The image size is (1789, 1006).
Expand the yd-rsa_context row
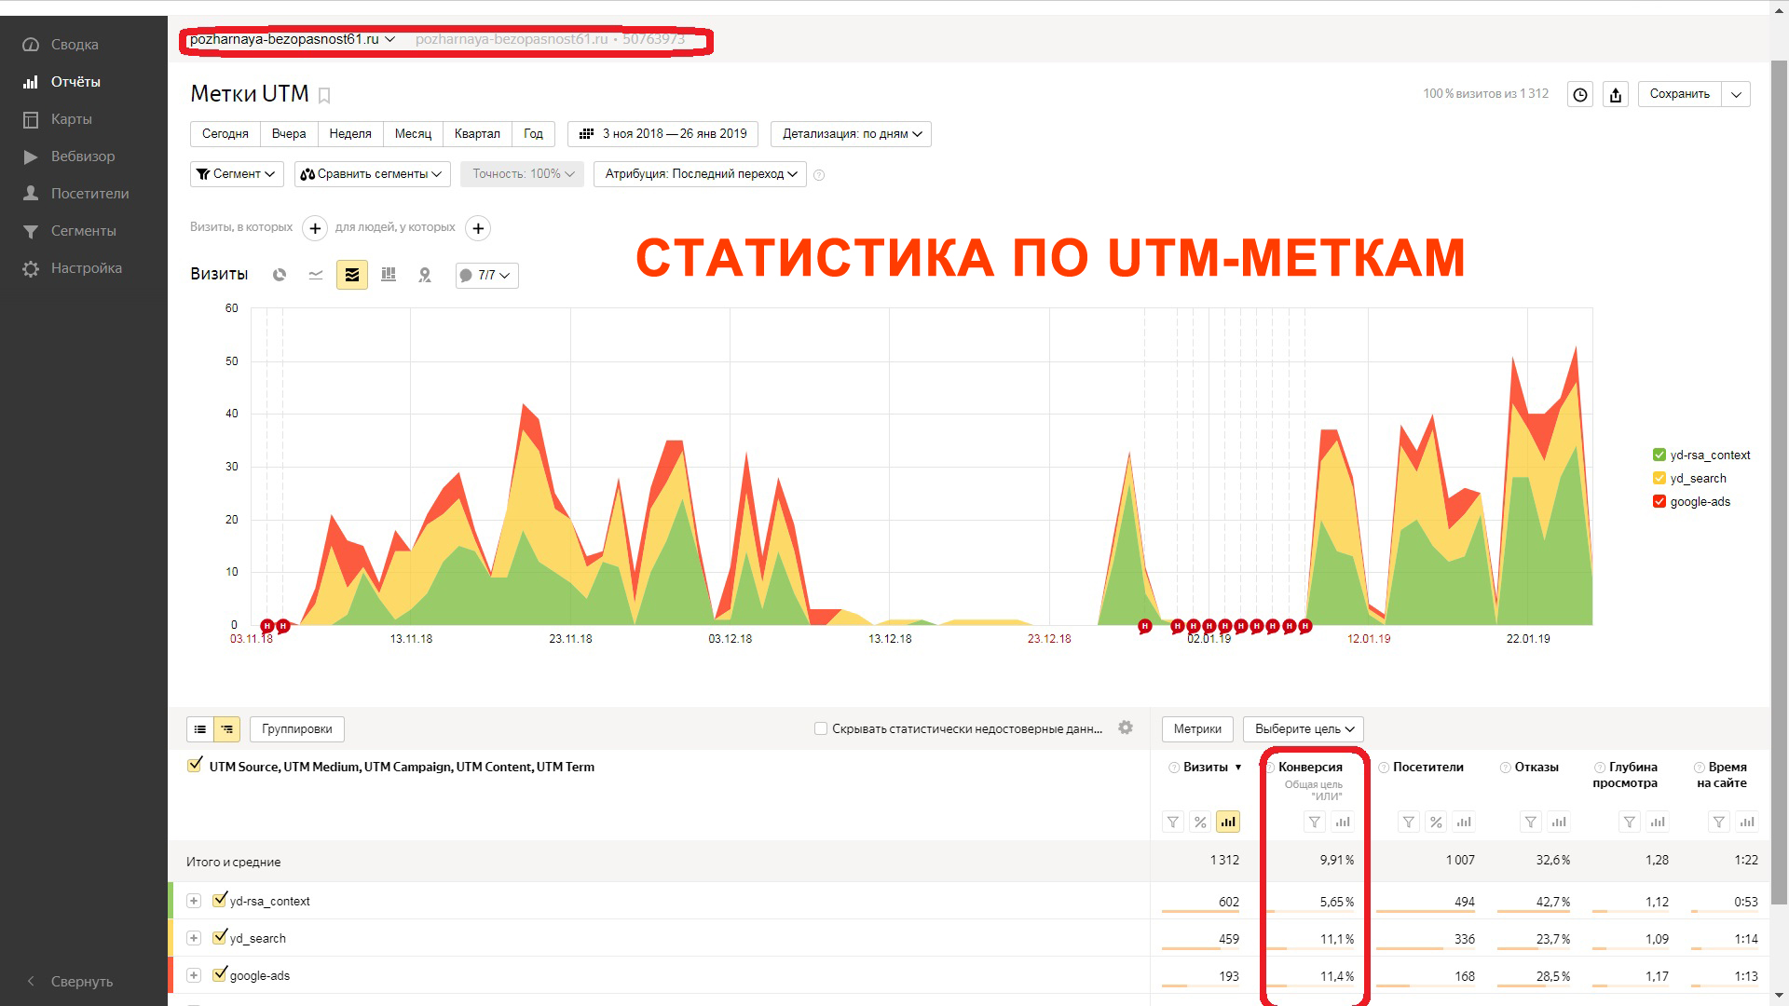coord(194,901)
